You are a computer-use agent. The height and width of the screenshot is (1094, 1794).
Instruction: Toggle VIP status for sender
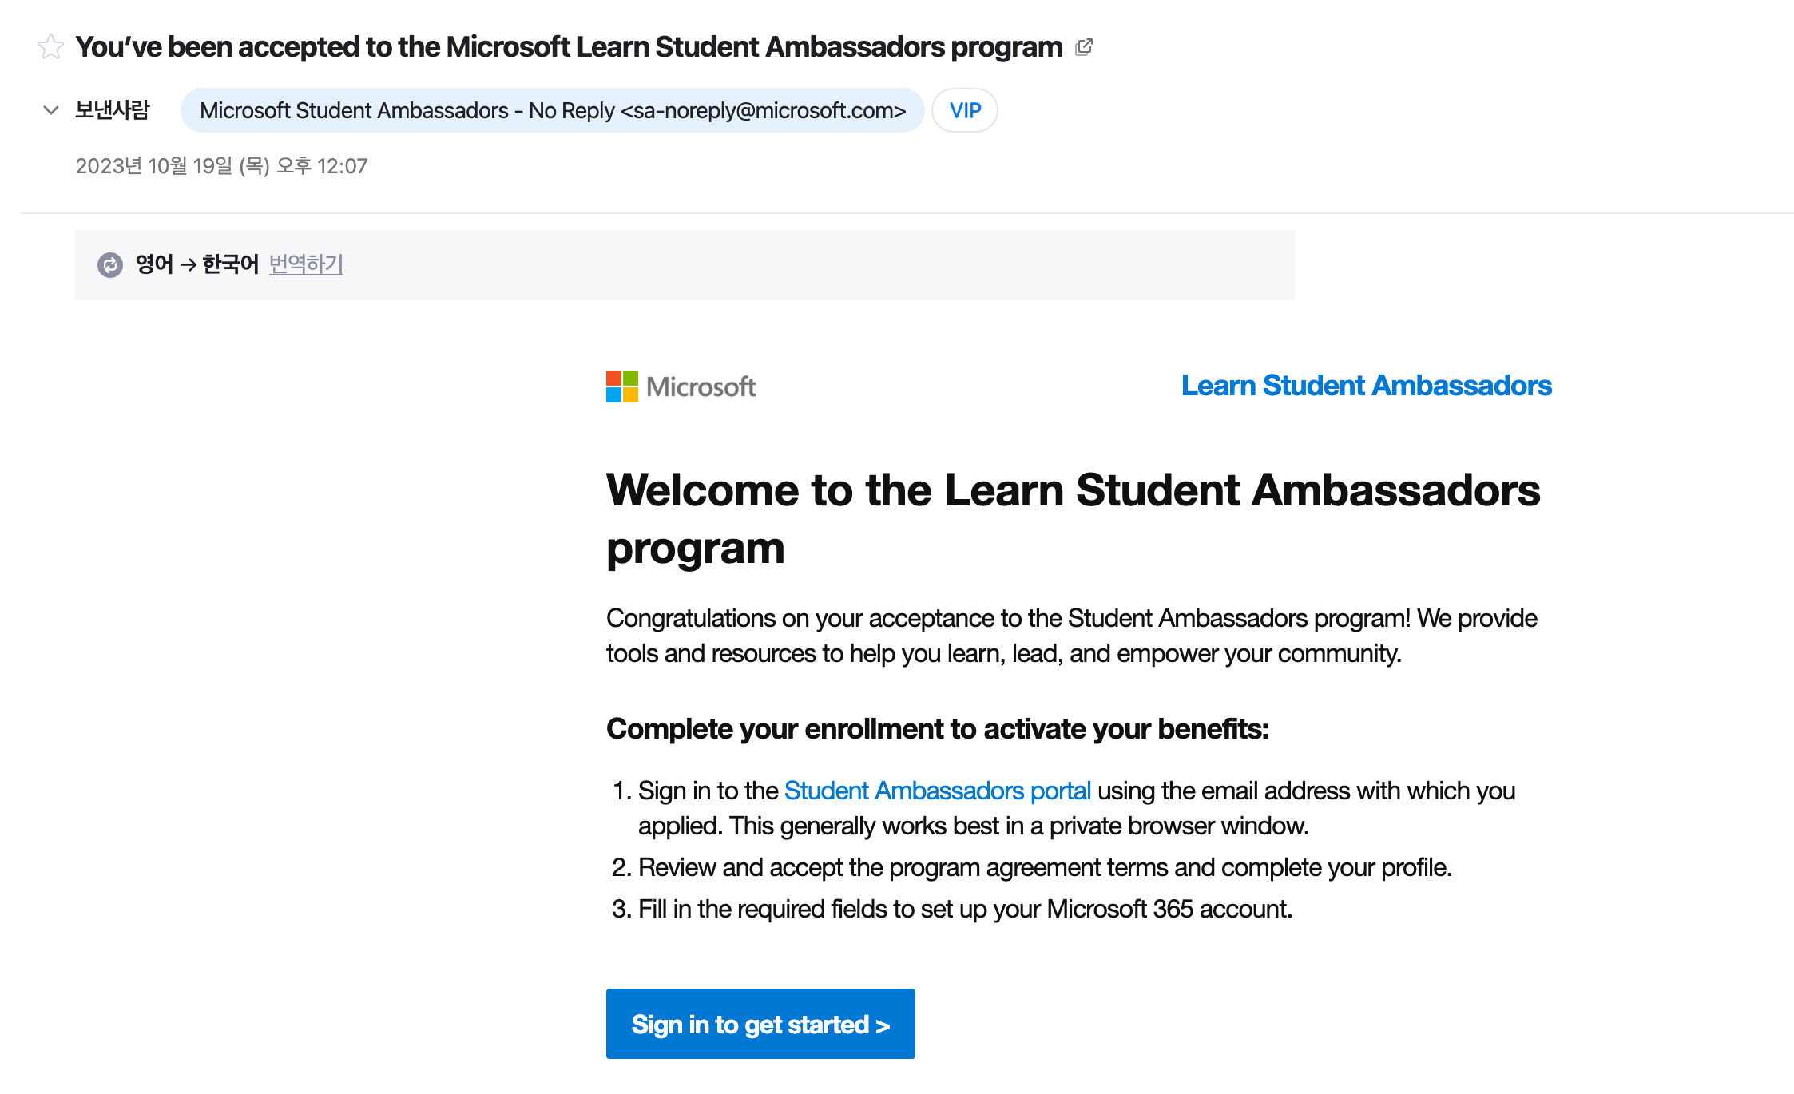(965, 110)
